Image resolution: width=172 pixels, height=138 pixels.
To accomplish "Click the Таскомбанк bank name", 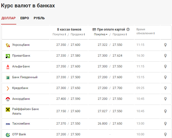I will click(21, 124).
